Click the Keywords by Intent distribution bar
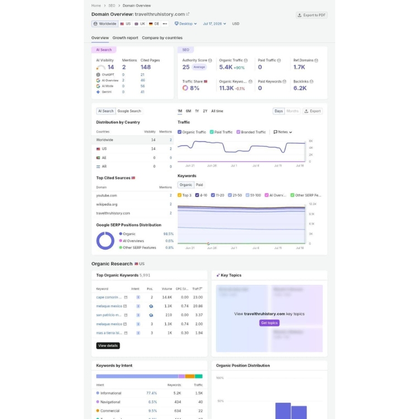419x419 pixels. click(149, 376)
